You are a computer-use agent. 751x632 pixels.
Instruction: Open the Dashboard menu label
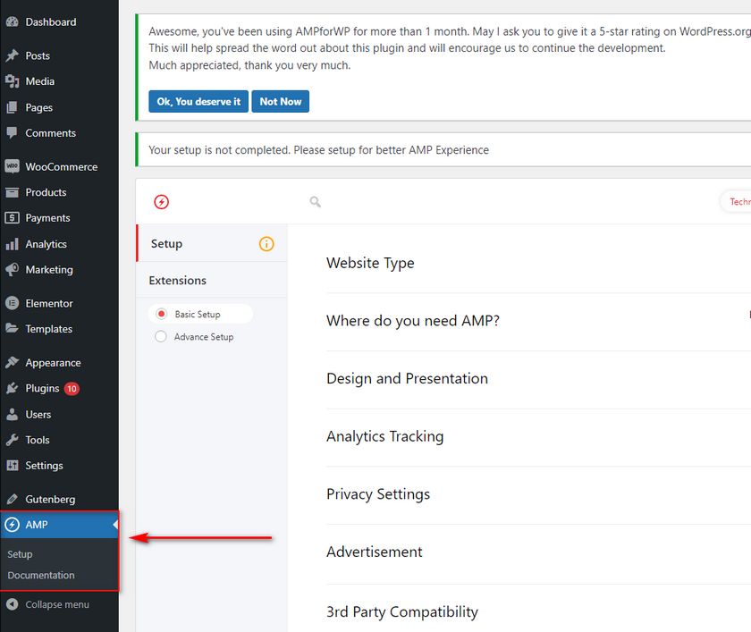tap(51, 22)
